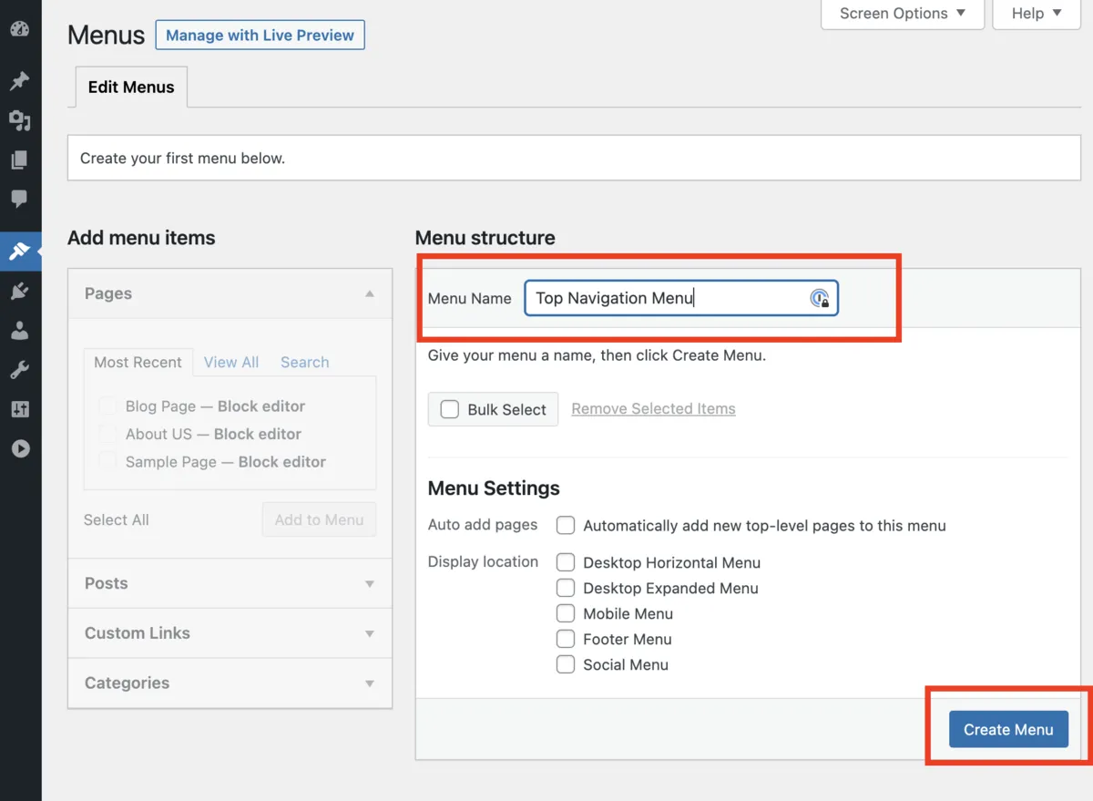Check the Desktop Horizontal Menu location
This screenshot has width=1093, height=801.
click(566, 562)
